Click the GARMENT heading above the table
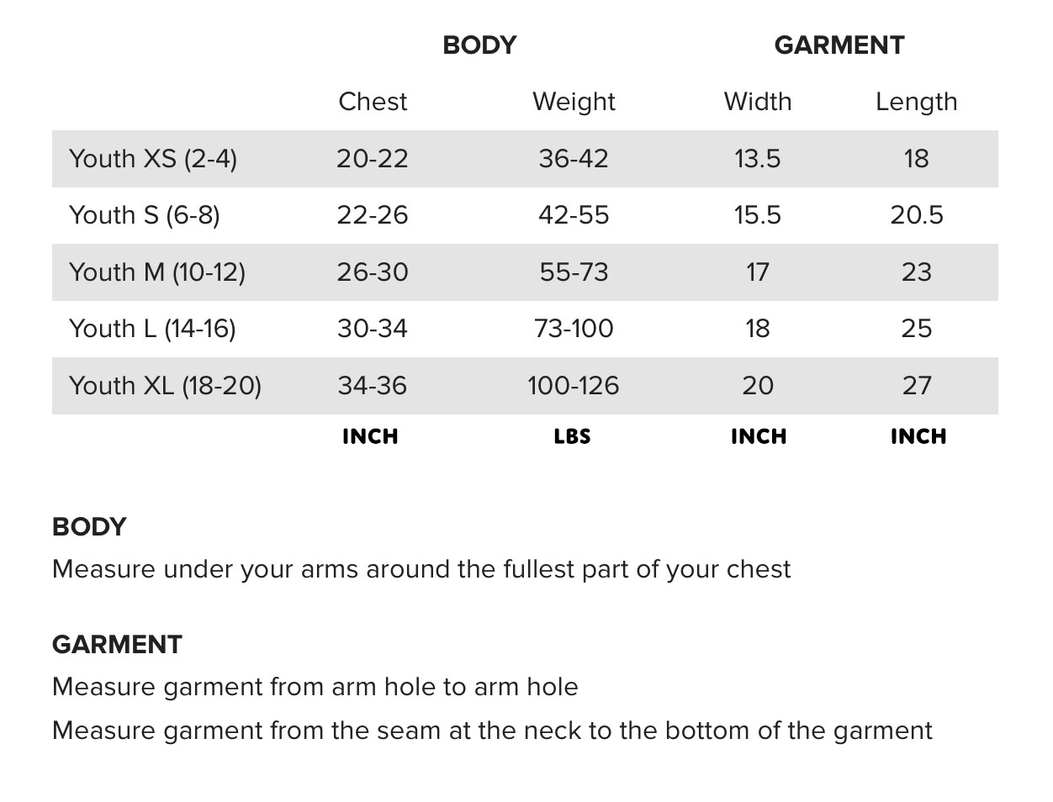Viewport: 1053px width, 802px height. click(x=839, y=45)
